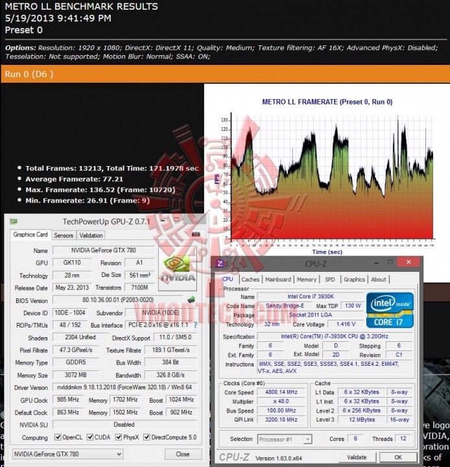Image resolution: width=450 pixels, height=467 pixels.
Task: Click the GPU-Z screenshot camera icon
Action: tap(196, 234)
